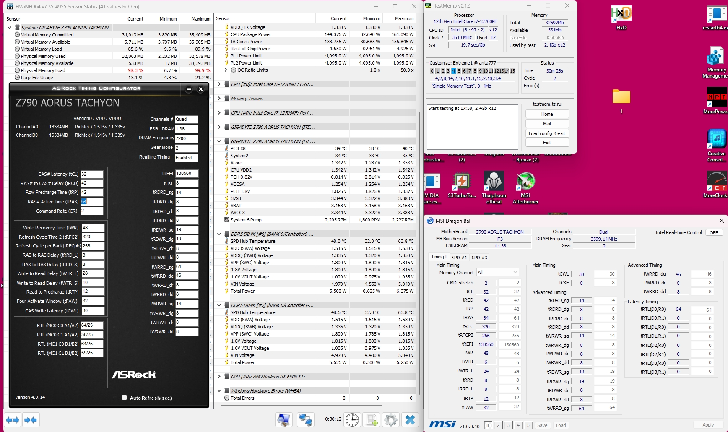Click the CPU Package Power bolt icon
This screenshot has width=728, height=432.
point(227,34)
